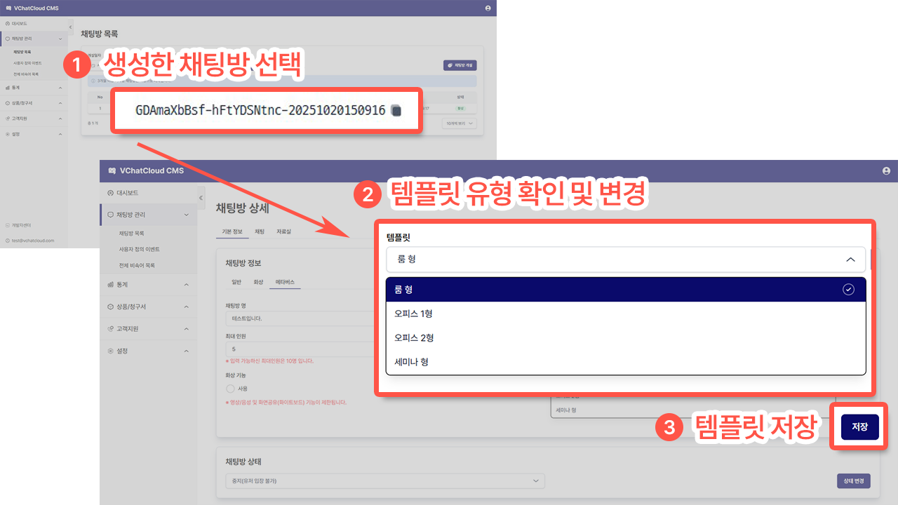Click the 상태 변경 button

click(x=854, y=481)
